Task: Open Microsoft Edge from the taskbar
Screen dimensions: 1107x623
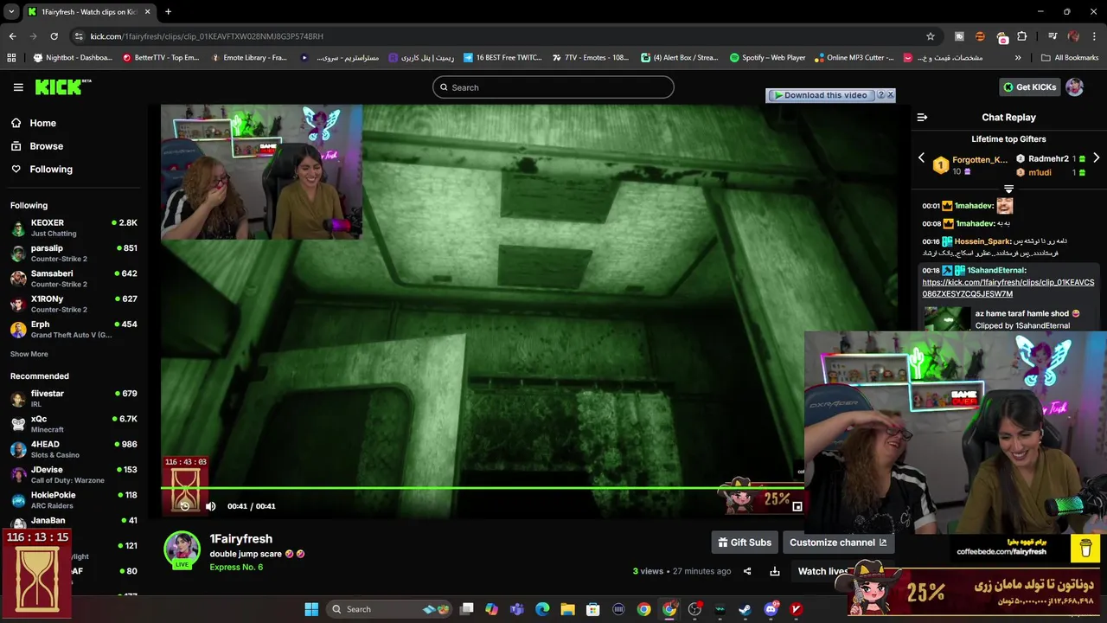Action: (542, 609)
